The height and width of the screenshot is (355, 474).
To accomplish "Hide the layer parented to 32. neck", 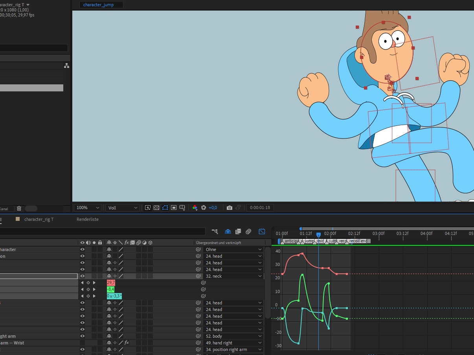I will point(83,276).
